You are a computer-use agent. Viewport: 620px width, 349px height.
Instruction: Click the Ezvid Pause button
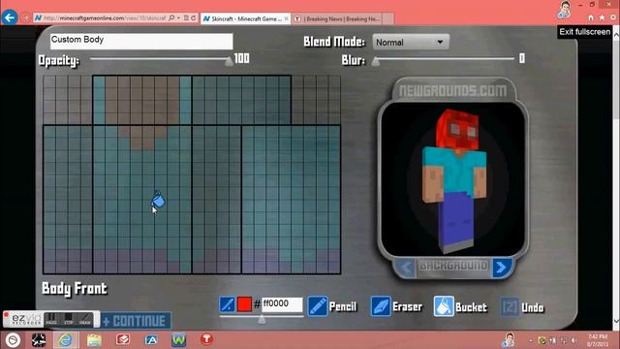pos(51,319)
